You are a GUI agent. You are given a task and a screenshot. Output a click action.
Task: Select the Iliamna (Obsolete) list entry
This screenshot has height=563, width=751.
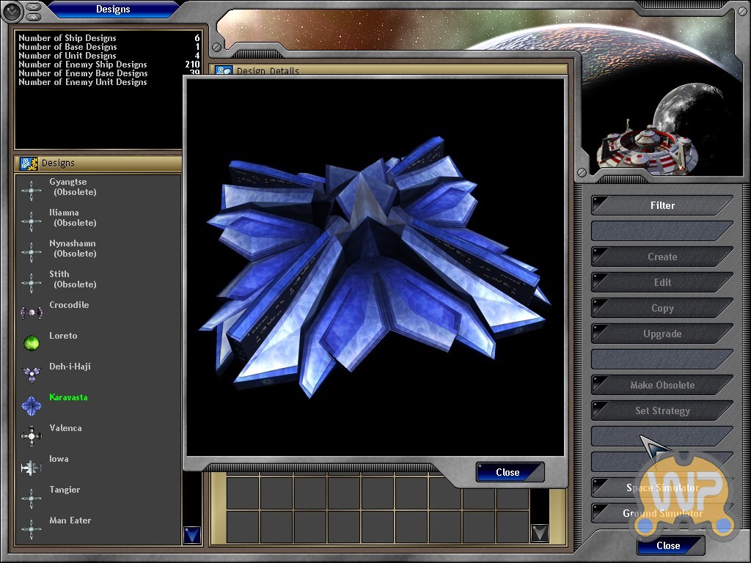click(74, 218)
